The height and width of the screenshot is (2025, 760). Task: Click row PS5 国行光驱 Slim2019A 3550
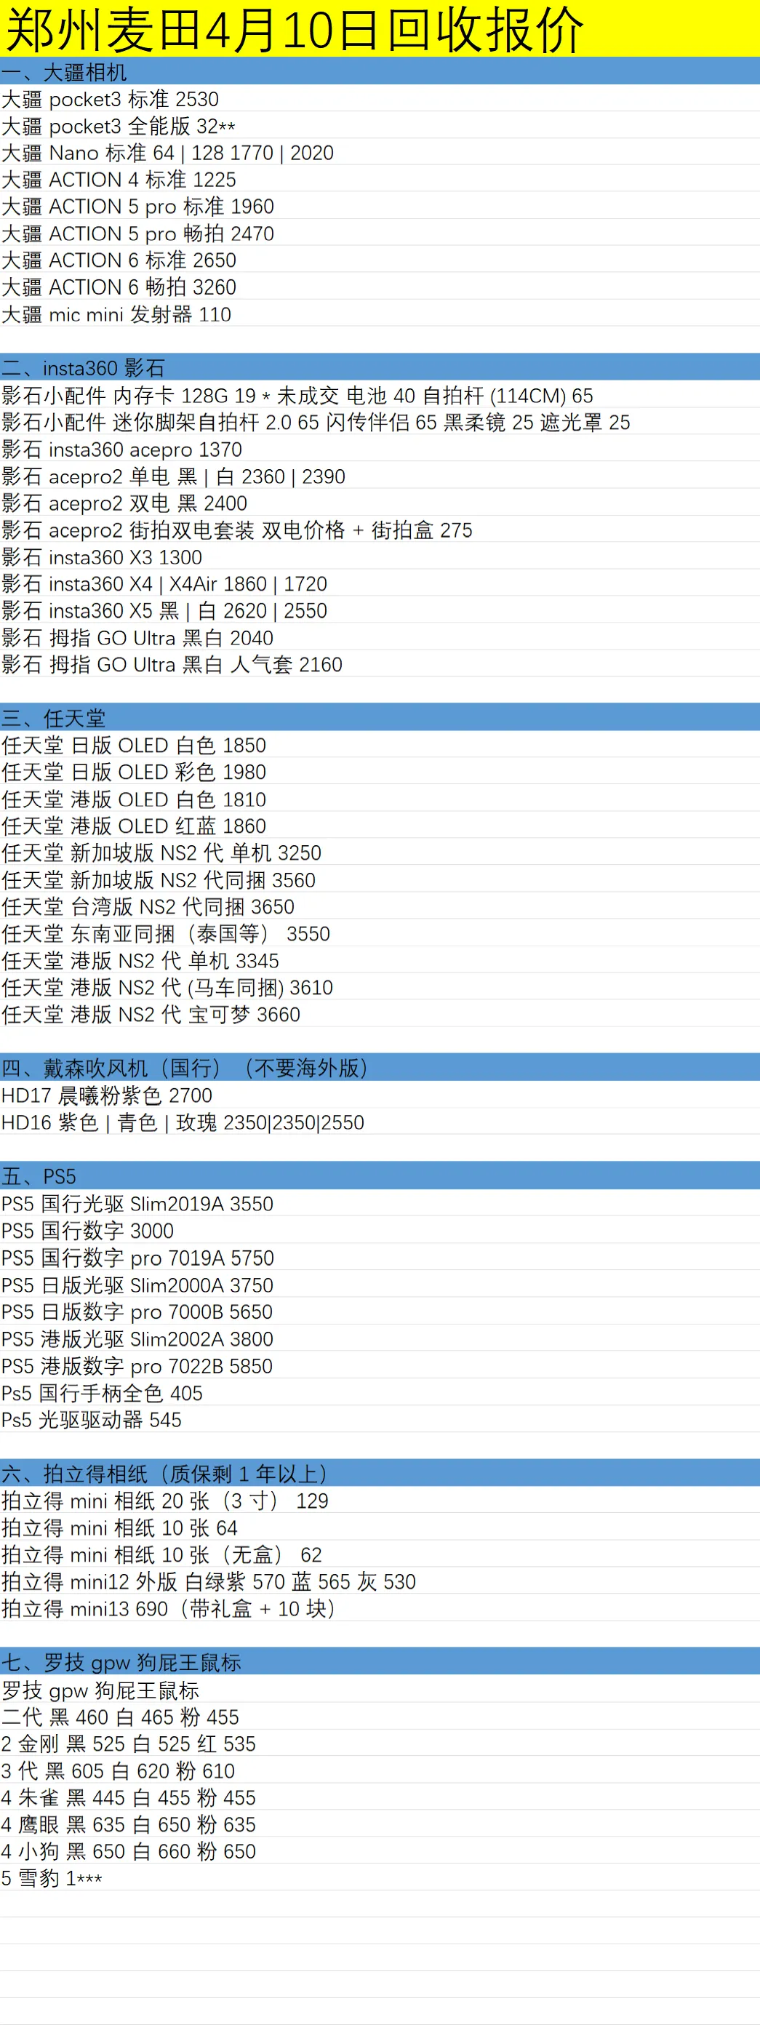(380, 1204)
